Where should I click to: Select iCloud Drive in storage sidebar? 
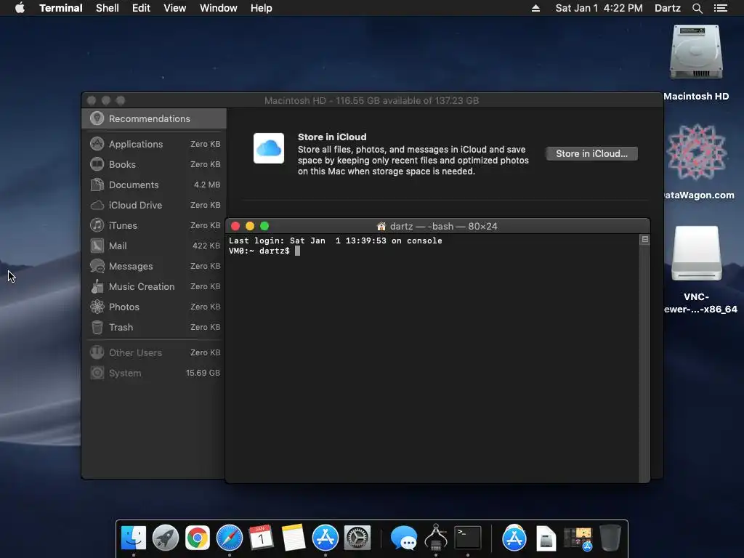pos(154,205)
